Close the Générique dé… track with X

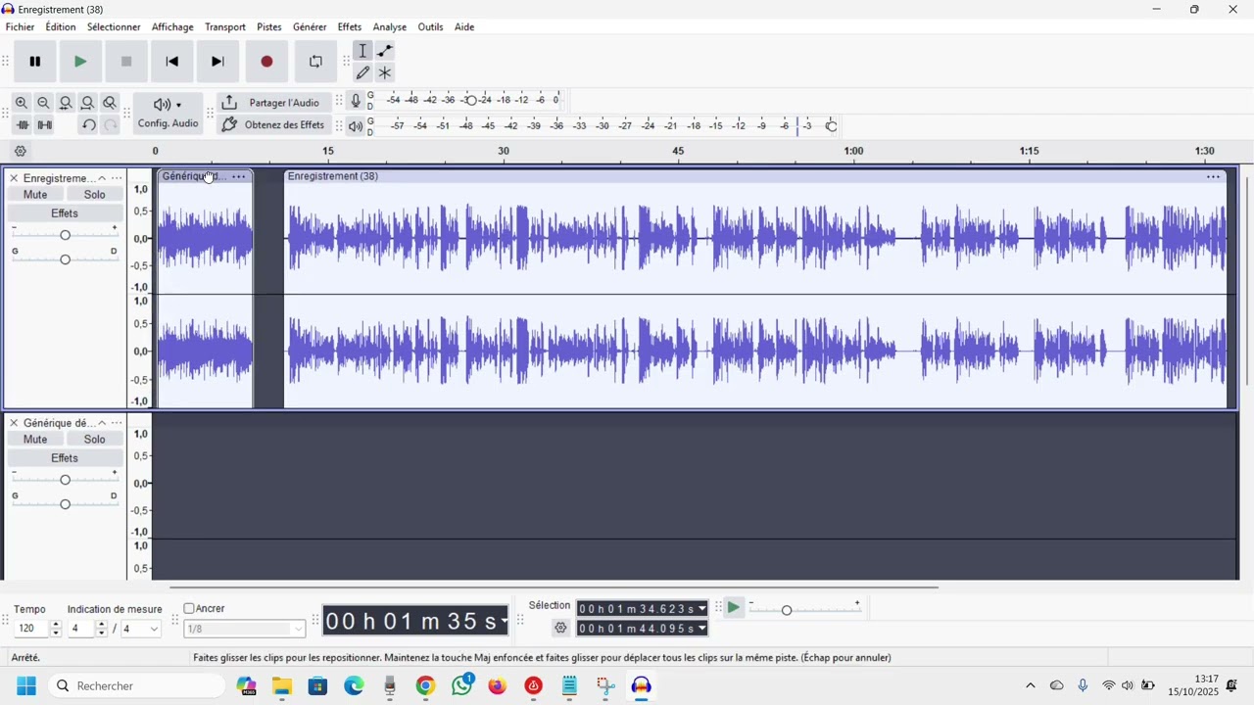(x=14, y=423)
